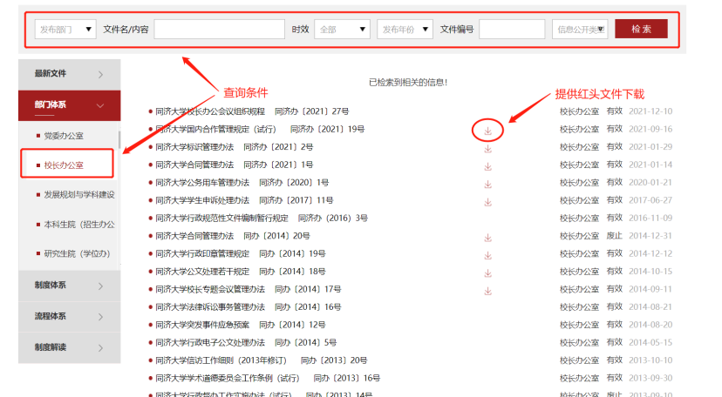Open 同济大学行政规范性文件编制暂行规定 document
Screen dimensions: 722x397
coord(221,218)
